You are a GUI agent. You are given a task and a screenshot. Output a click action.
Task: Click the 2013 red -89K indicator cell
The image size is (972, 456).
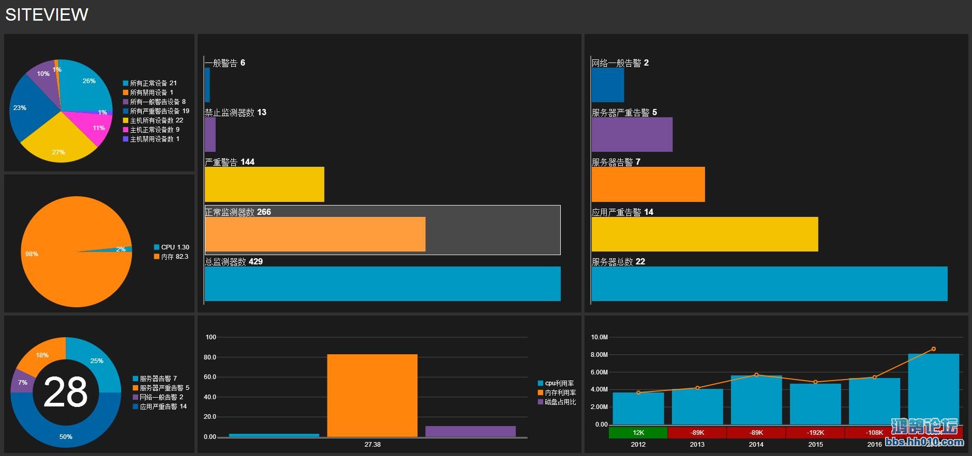click(x=697, y=432)
